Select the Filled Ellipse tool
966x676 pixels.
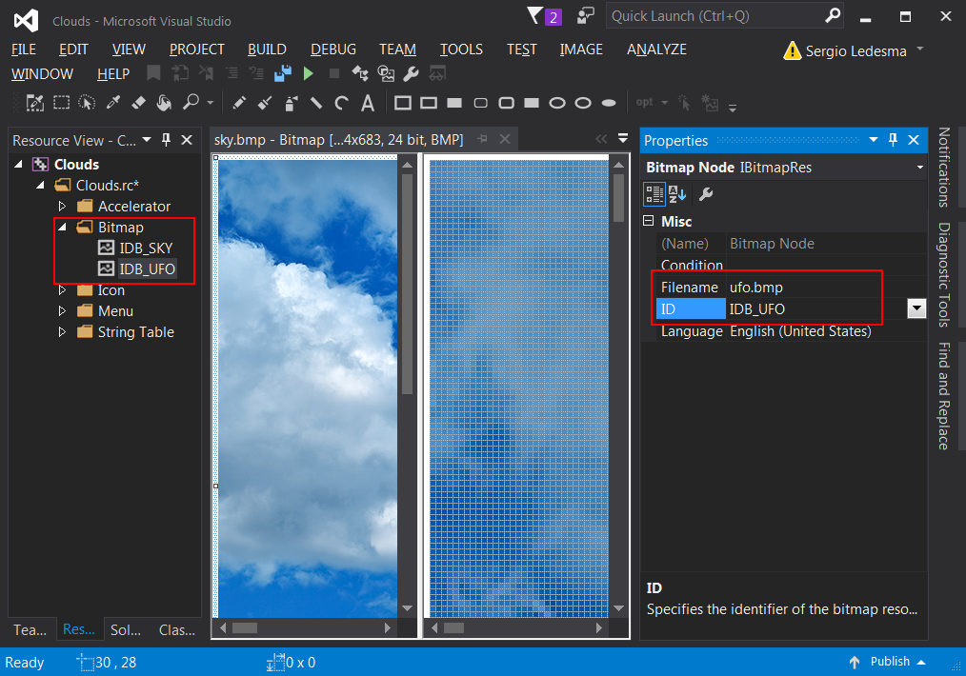609,103
